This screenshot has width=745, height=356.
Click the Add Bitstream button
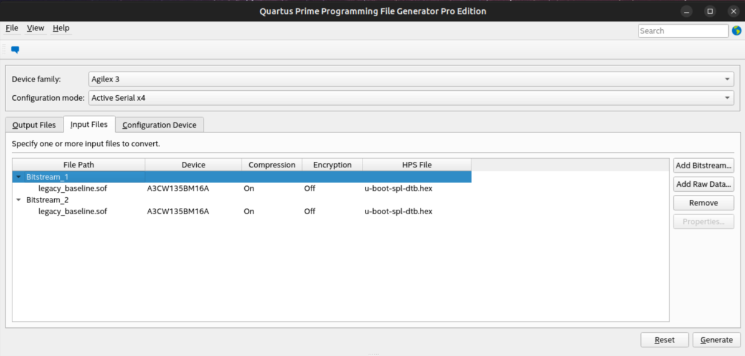pos(703,166)
